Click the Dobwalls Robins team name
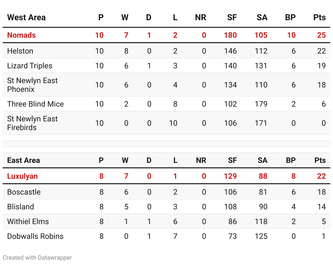The image size is (333, 264). click(35, 236)
